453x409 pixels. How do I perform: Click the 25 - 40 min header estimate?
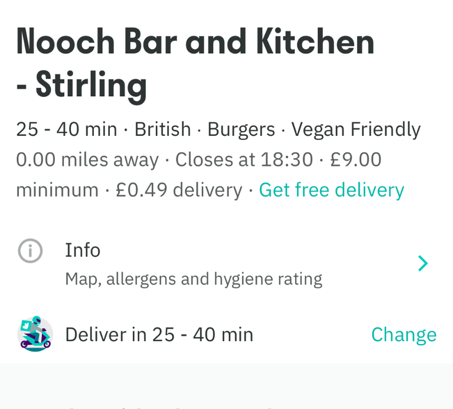point(67,129)
